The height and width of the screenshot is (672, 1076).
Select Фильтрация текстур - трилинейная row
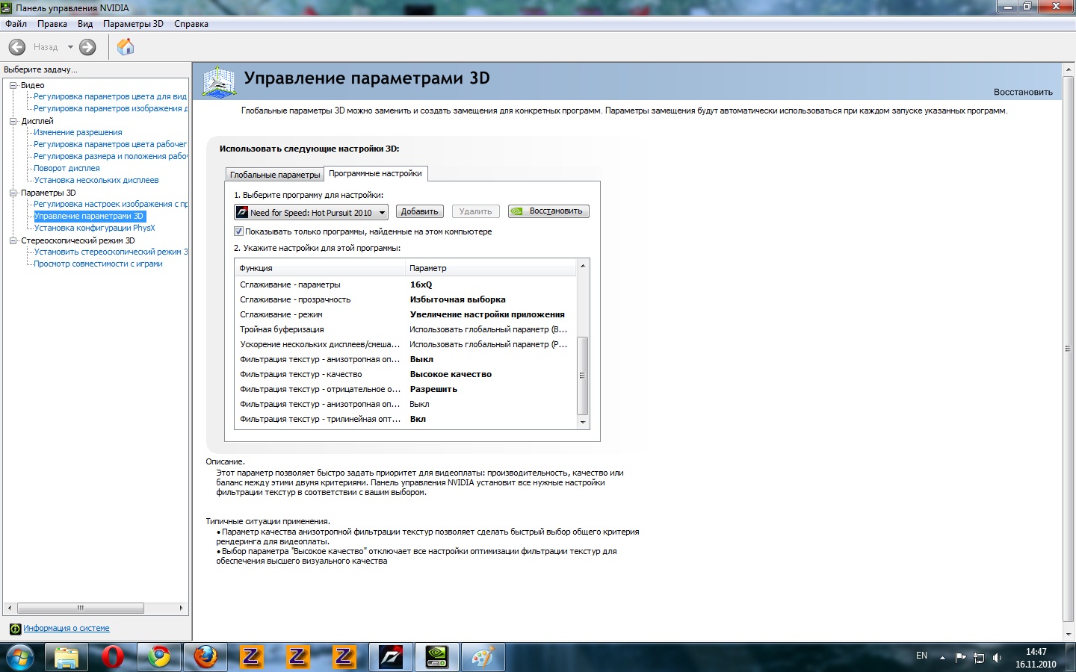click(x=406, y=419)
